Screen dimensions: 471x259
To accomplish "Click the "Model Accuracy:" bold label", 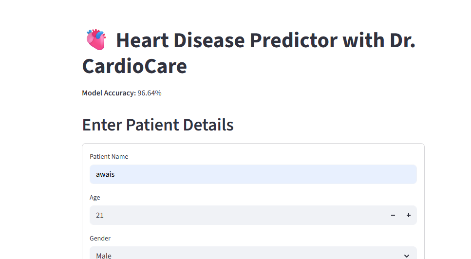I will tap(109, 93).
